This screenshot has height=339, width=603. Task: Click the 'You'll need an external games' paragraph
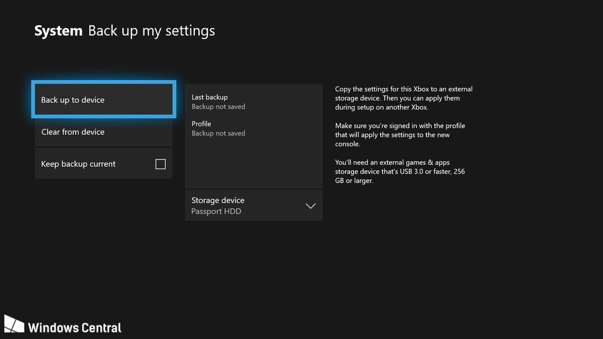coord(400,171)
